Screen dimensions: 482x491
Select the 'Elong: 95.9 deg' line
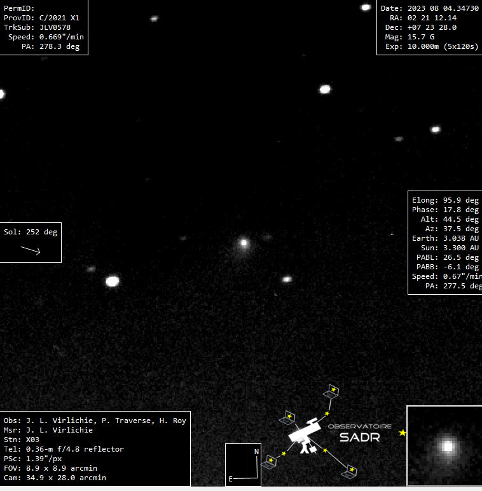coord(445,200)
